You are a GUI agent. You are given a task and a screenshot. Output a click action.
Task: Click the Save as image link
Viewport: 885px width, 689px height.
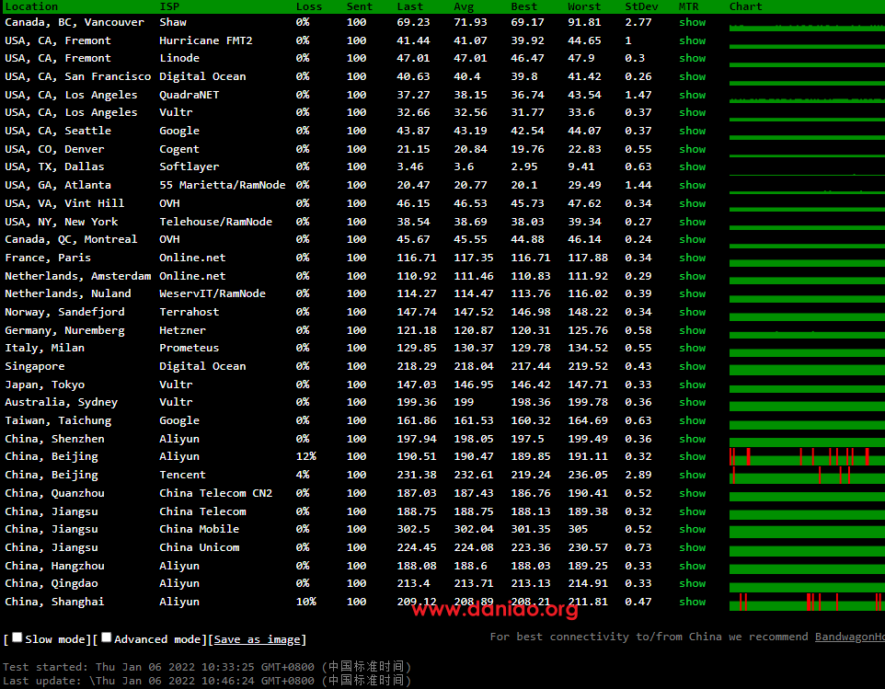pos(258,639)
